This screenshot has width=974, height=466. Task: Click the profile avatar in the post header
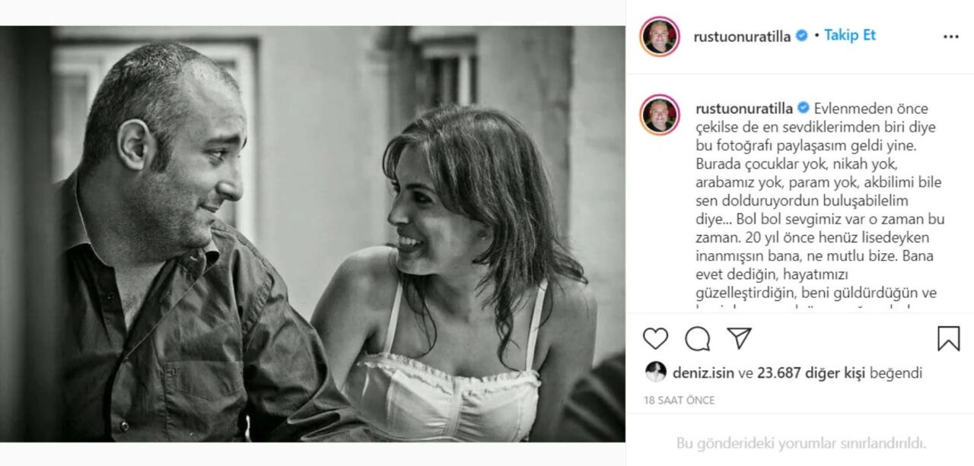tap(660, 36)
